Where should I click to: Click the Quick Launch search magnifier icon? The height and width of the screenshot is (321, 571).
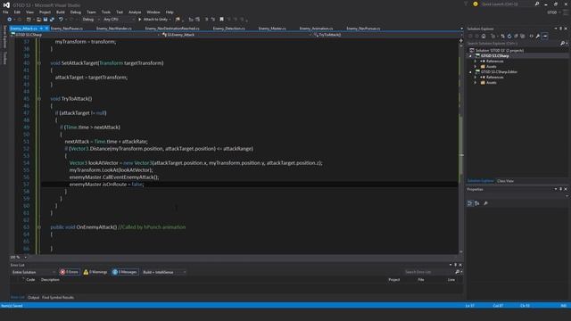[x=537, y=4]
